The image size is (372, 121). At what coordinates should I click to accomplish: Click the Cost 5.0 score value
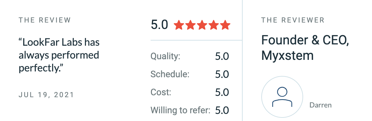(222, 92)
